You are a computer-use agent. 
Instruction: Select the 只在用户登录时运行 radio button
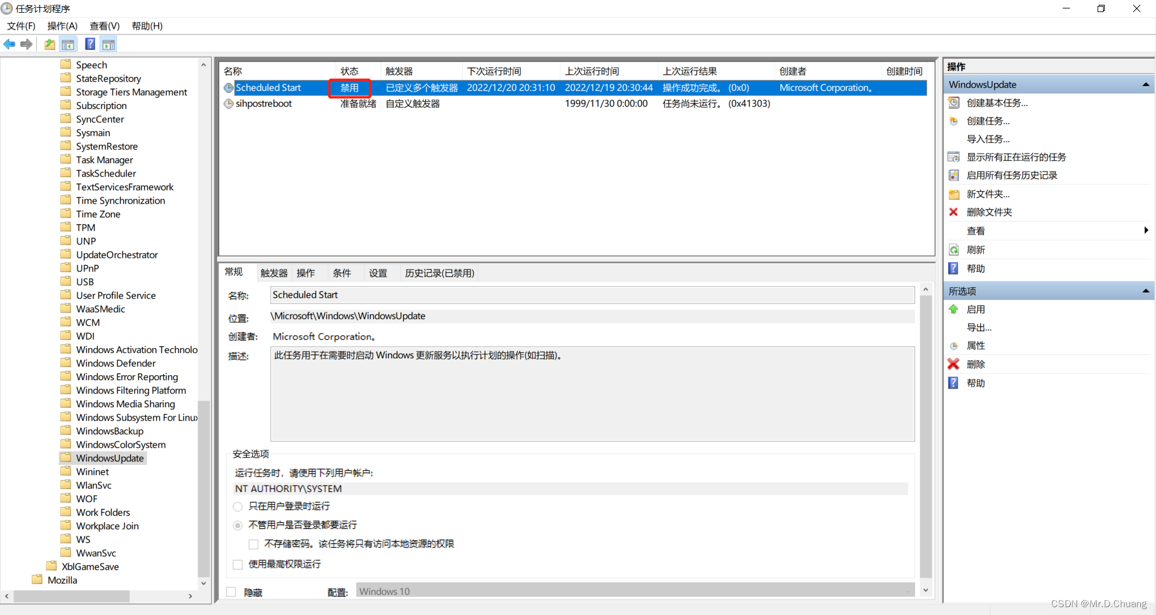click(238, 507)
